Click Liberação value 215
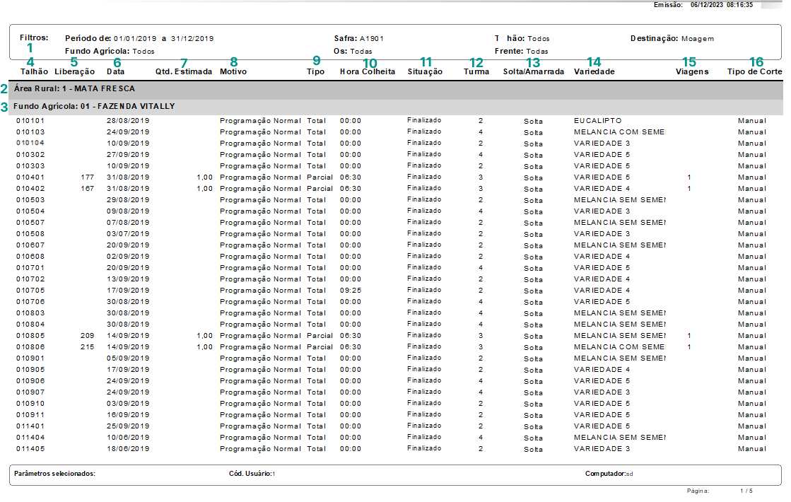791x502 pixels. (x=87, y=347)
